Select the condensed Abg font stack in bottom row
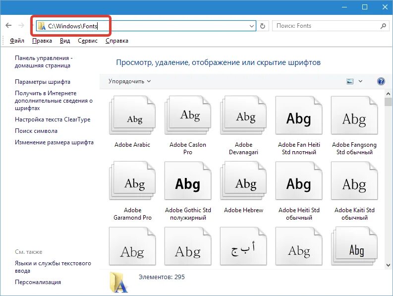The height and width of the screenshot is (296, 393). [x=354, y=246]
